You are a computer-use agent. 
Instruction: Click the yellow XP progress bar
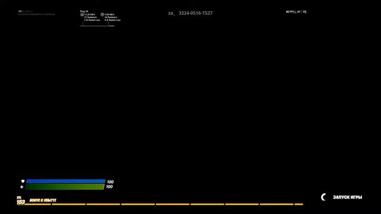(164, 204)
